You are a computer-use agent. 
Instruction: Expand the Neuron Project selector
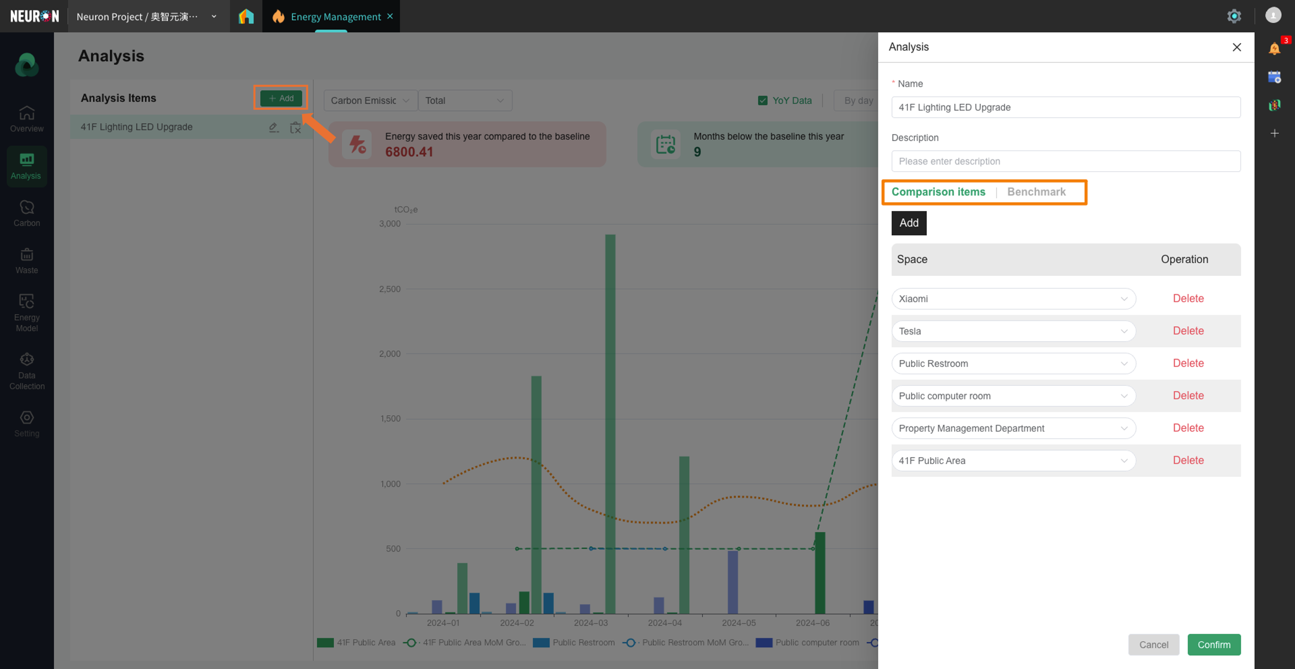146,16
